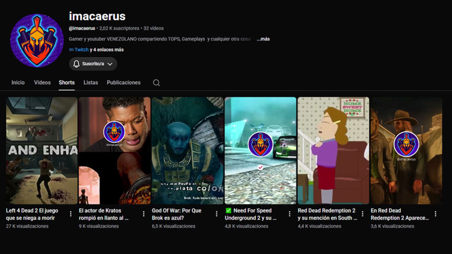The width and height of the screenshot is (452, 254).
Task: Click '4,8 K visualizaciones' text
Action: point(246,226)
